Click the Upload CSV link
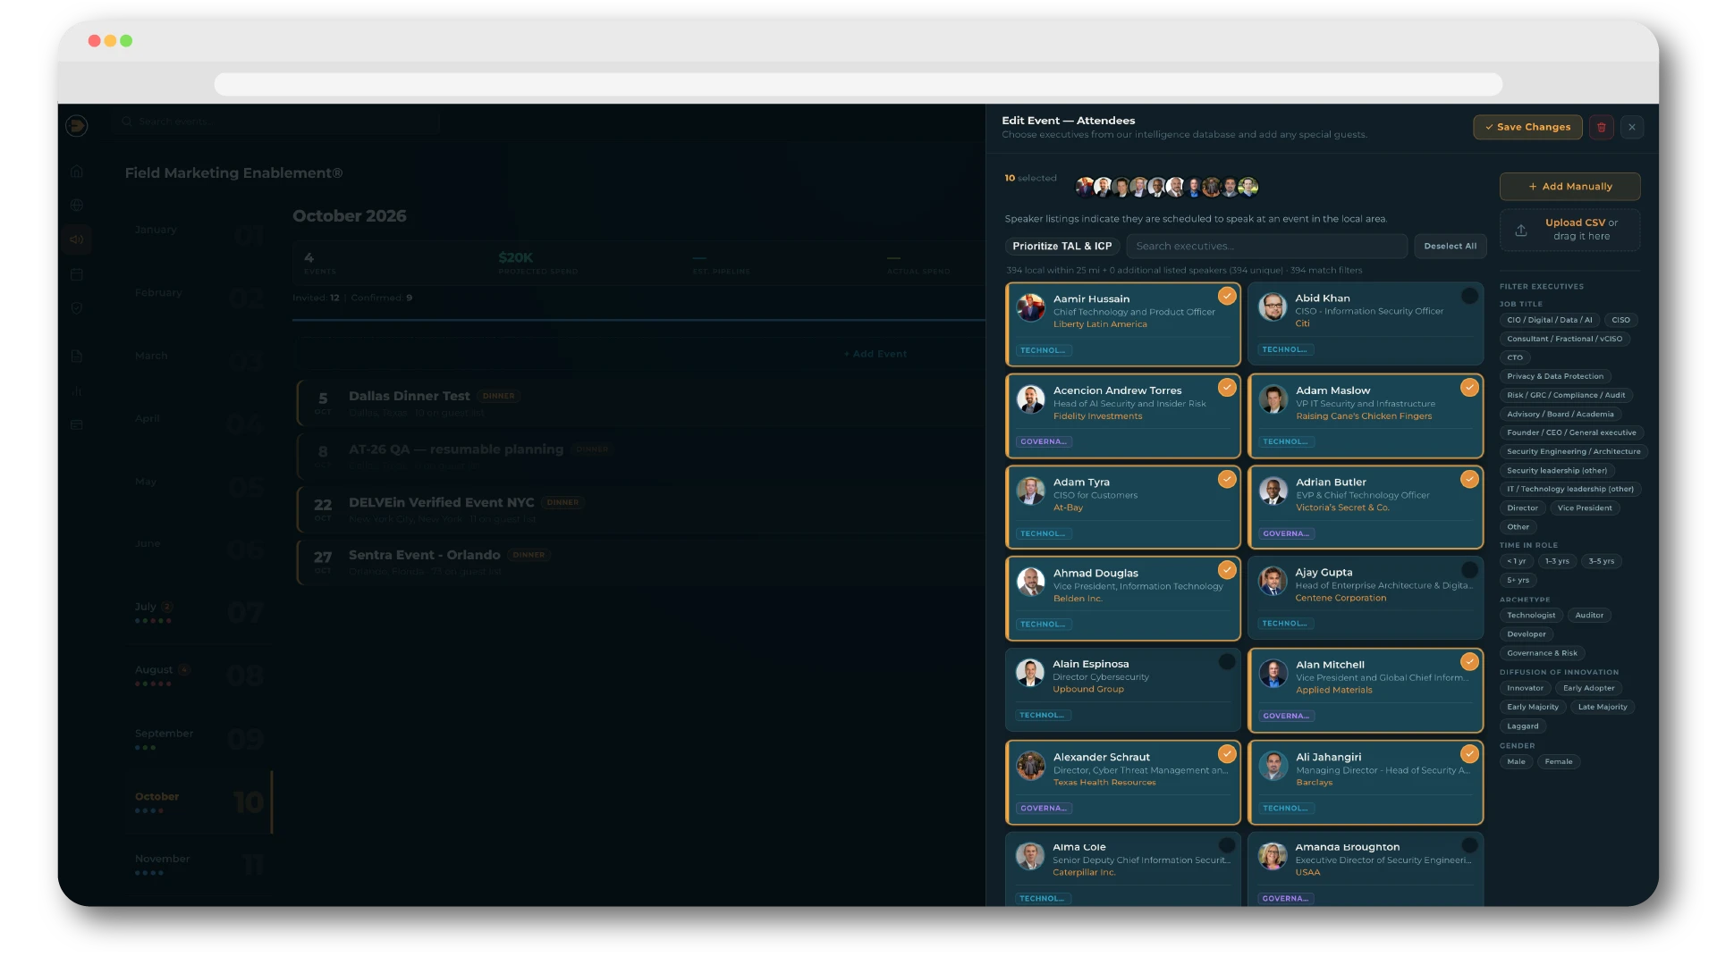Screen dimensions: 1717x965 tap(1575, 222)
